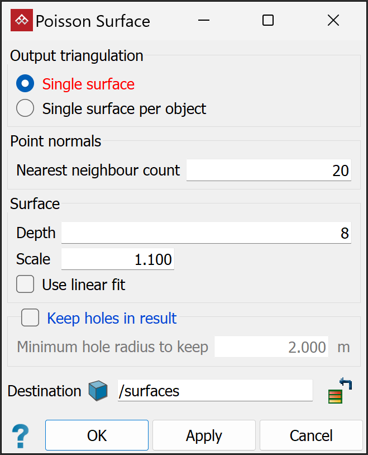Focus the Depth input field

tap(205, 233)
